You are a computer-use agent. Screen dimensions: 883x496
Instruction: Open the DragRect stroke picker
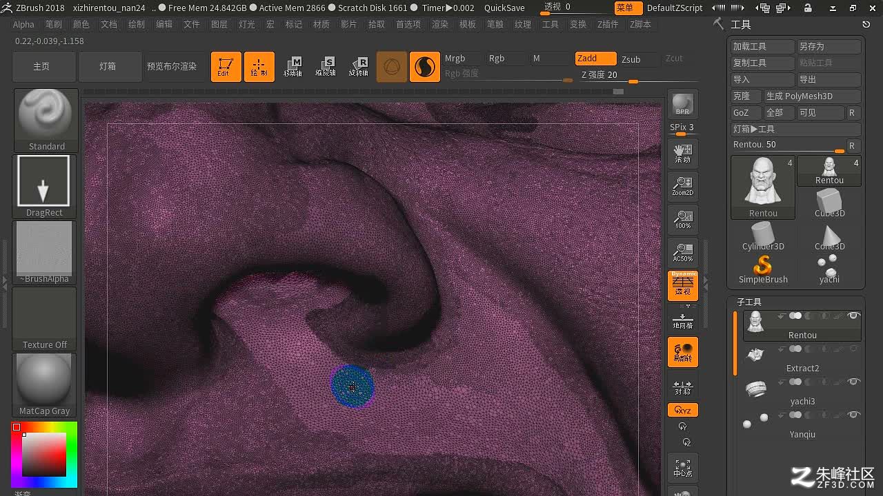point(44,186)
